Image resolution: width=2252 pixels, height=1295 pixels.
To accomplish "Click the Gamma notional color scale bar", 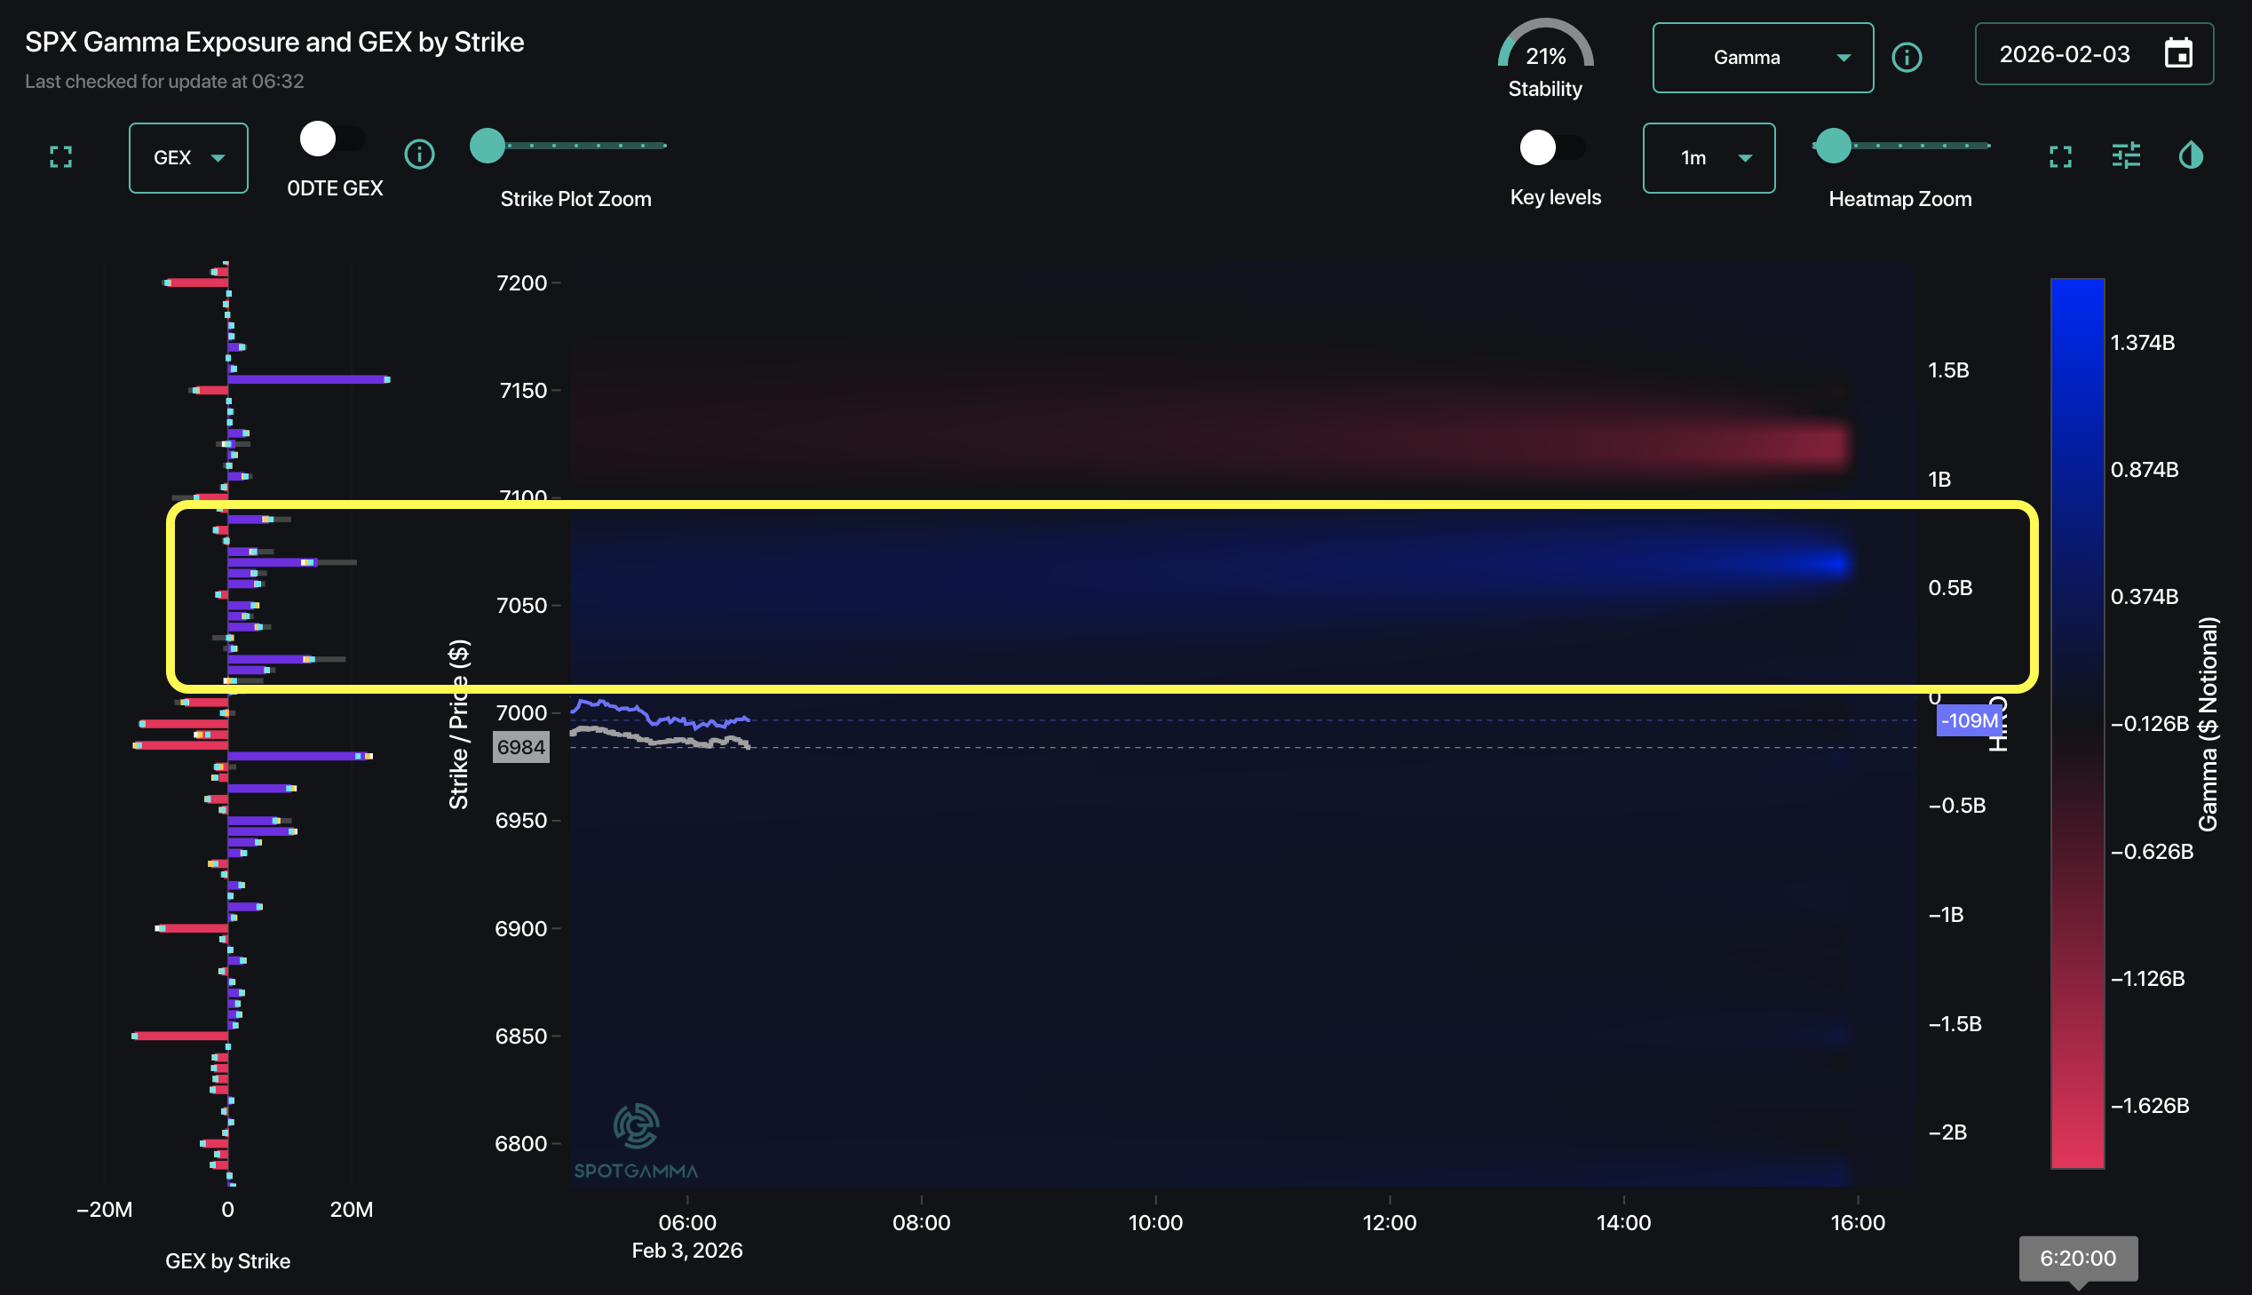I will point(2077,722).
